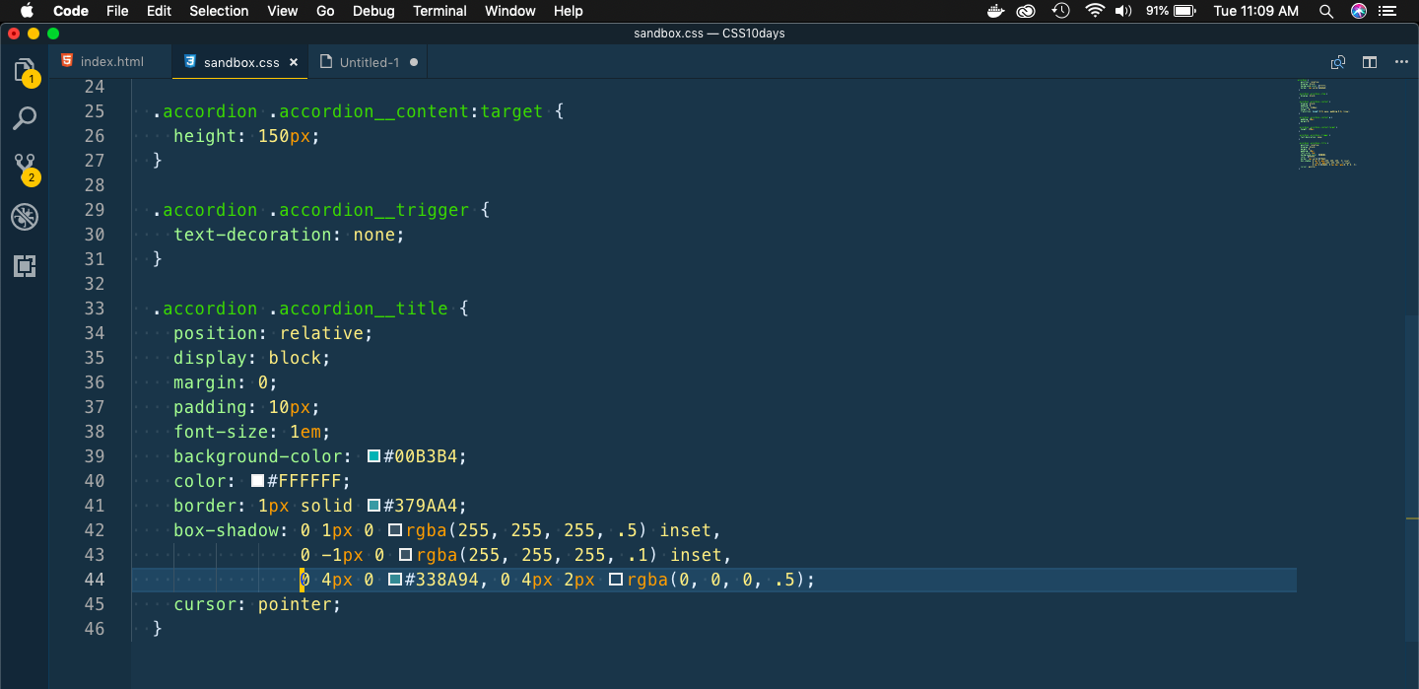Open the Time Machine menu bar icon

tap(1060, 11)
